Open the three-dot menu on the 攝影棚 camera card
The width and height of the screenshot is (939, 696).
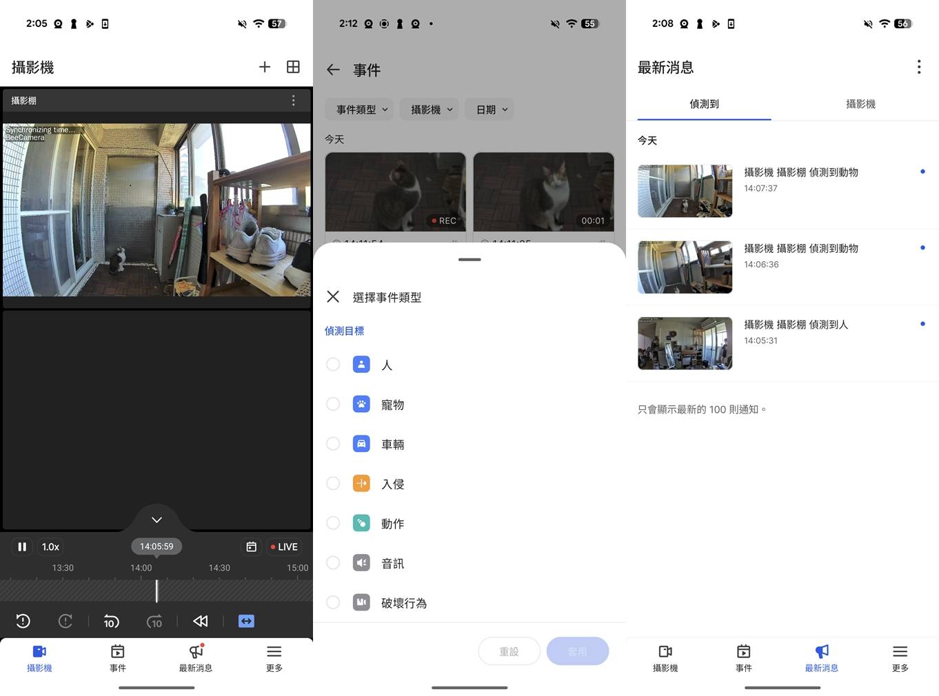pos(293,100)
